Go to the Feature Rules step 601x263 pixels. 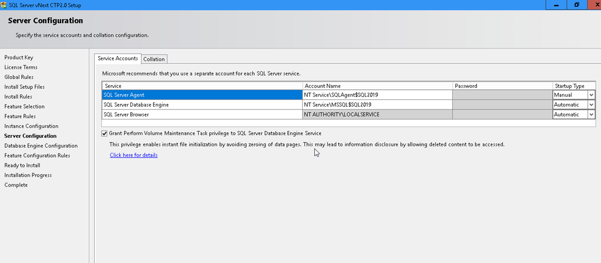[20, 116]
